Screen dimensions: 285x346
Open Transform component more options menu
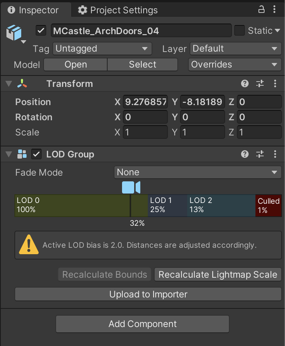pyautogui.click(x=276, y=84)
